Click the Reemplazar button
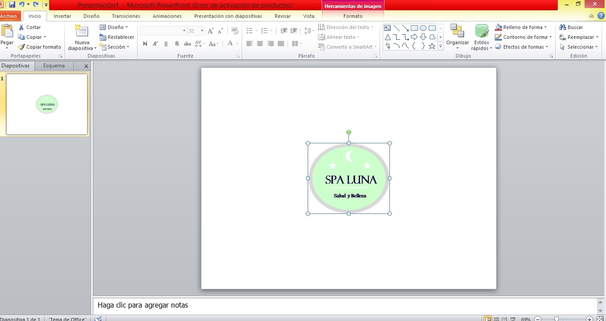This screenshot has width=606, height=321. [578, 37]
